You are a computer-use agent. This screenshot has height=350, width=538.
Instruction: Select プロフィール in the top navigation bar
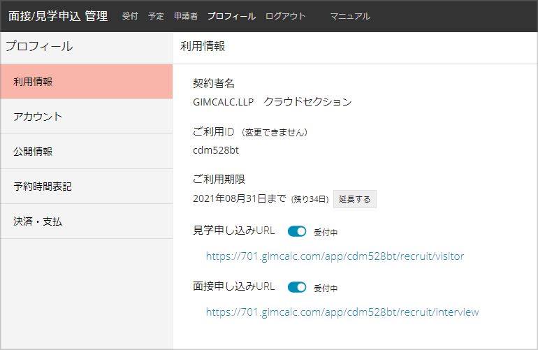coord(231,16)
